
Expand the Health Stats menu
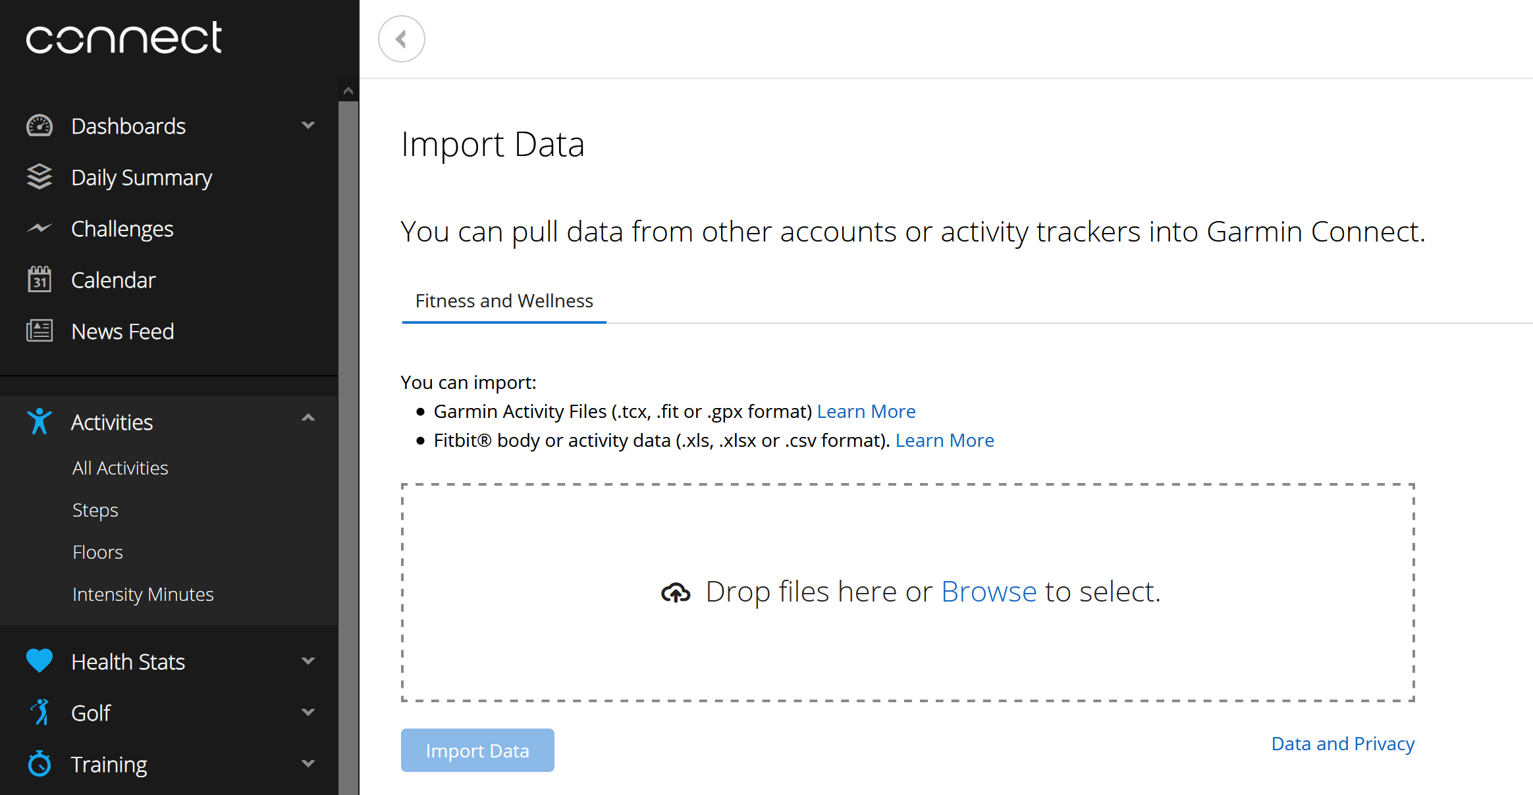[308, 661]
